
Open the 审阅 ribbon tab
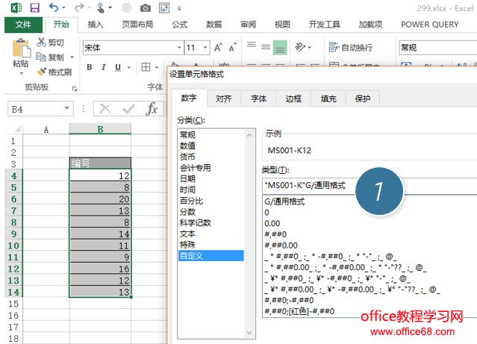pos(249,25)
